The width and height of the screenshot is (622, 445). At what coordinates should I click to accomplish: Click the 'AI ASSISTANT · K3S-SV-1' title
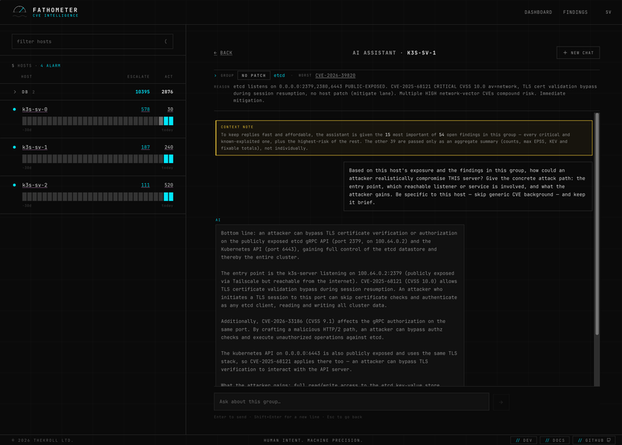(394, 53)
